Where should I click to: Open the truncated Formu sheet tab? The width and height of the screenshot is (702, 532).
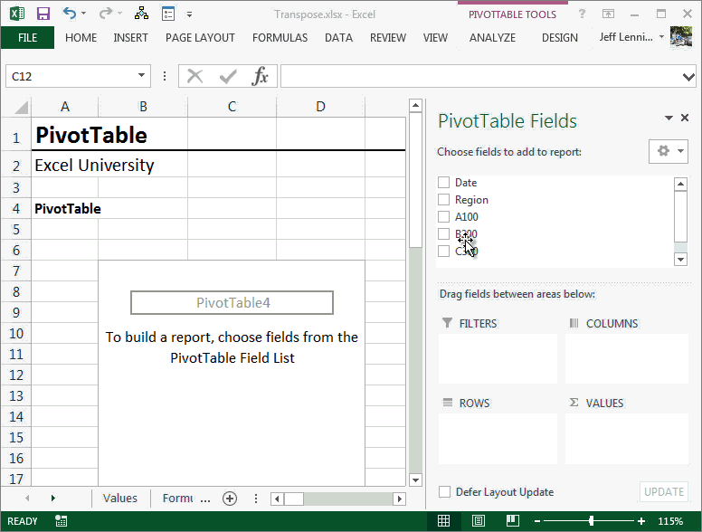coord(178,498)
